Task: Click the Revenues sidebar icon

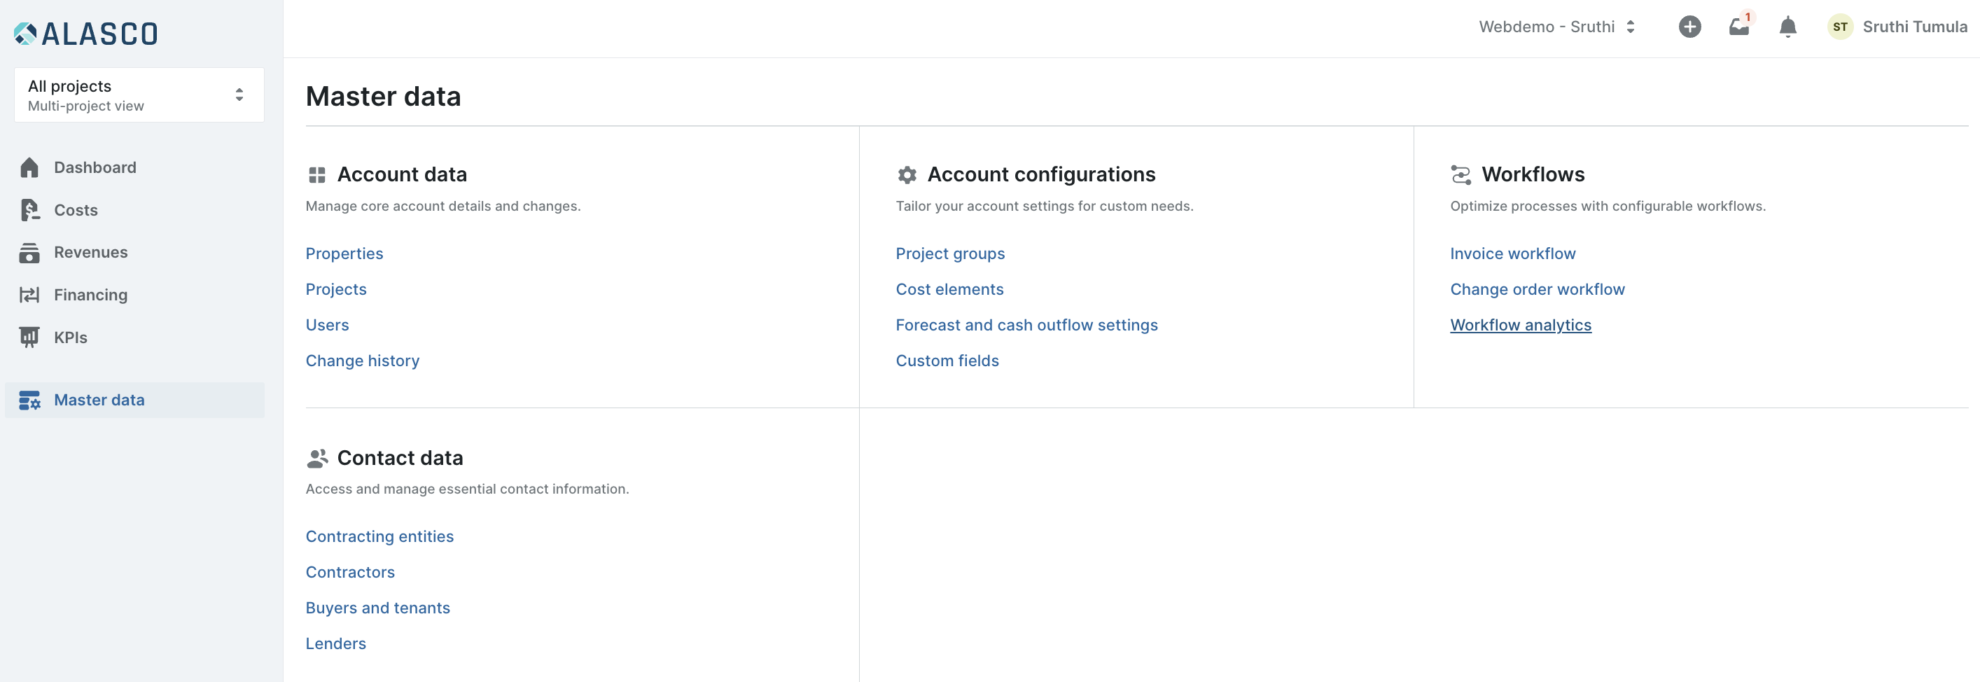Action: 29,252
